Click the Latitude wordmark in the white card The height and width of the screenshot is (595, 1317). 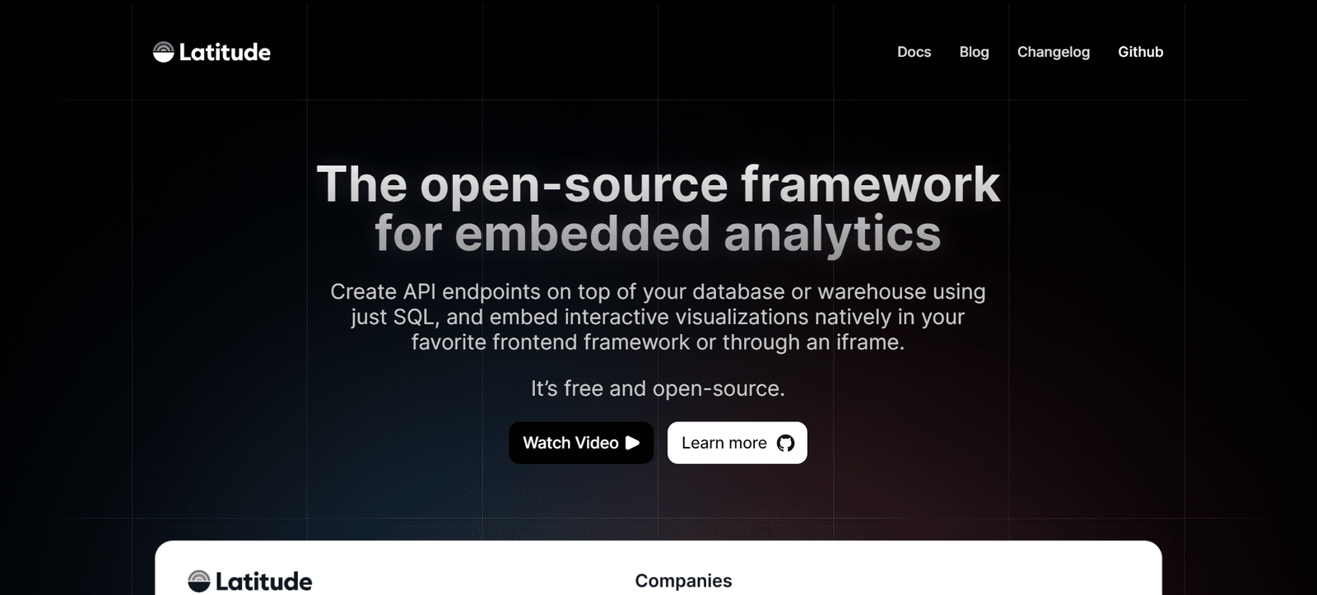pos(263,581)
